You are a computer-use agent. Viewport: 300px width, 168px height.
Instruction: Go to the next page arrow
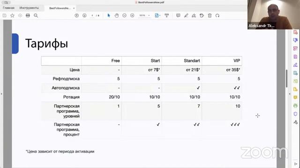[84, 15]
